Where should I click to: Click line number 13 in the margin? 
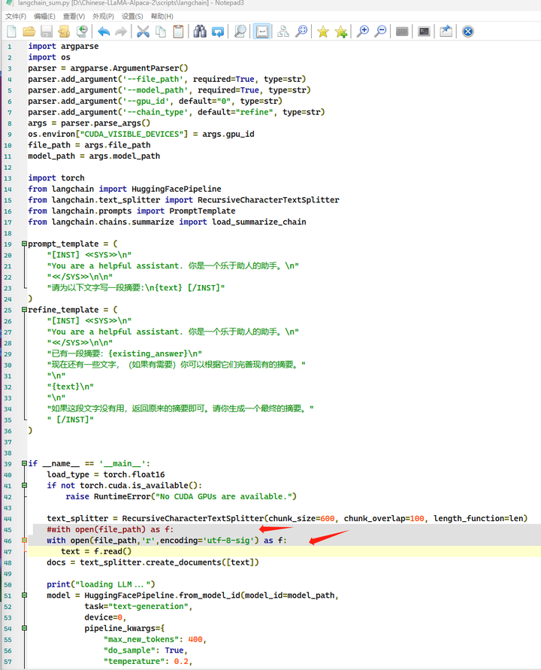(8, 178)
